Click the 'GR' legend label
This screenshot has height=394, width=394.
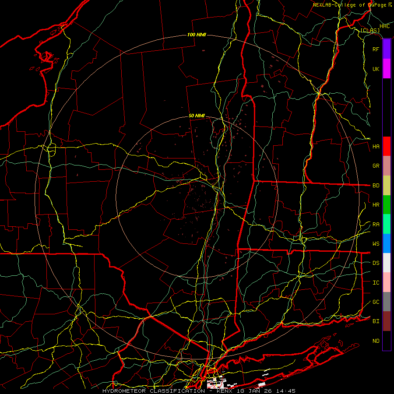tap(376, 166)
